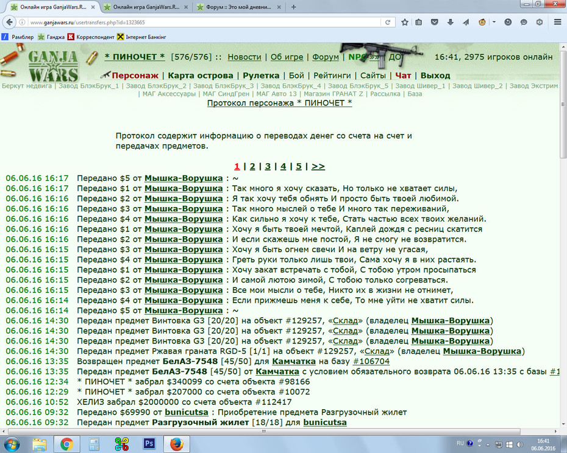
Task: Open base #106704 link
Action: tap(371, 361)
